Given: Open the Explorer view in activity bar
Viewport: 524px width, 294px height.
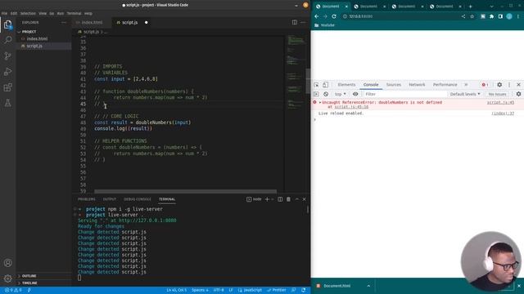Looking at the screenshot, I should click(x=7, y=25).
